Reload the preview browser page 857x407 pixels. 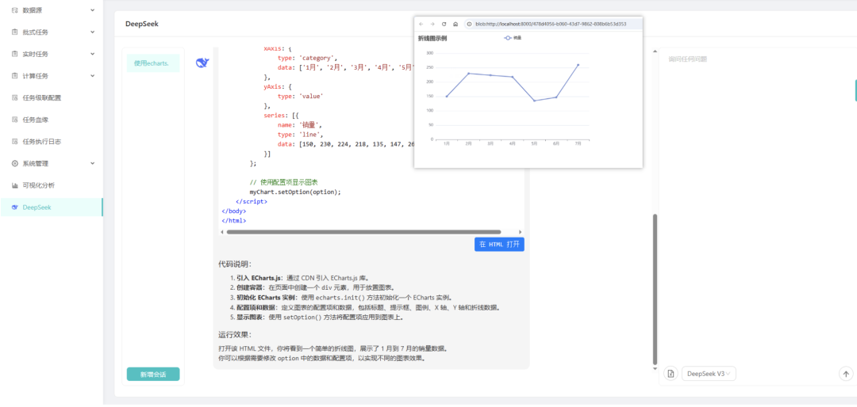click(444, 24)
